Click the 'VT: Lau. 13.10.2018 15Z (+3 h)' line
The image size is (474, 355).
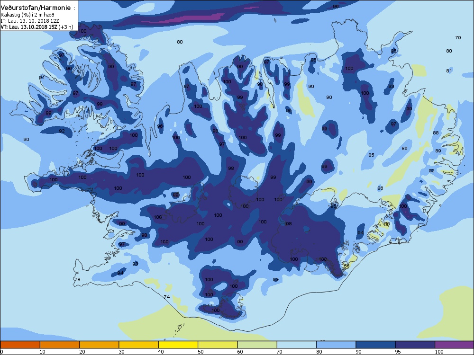tap(37, 27)
